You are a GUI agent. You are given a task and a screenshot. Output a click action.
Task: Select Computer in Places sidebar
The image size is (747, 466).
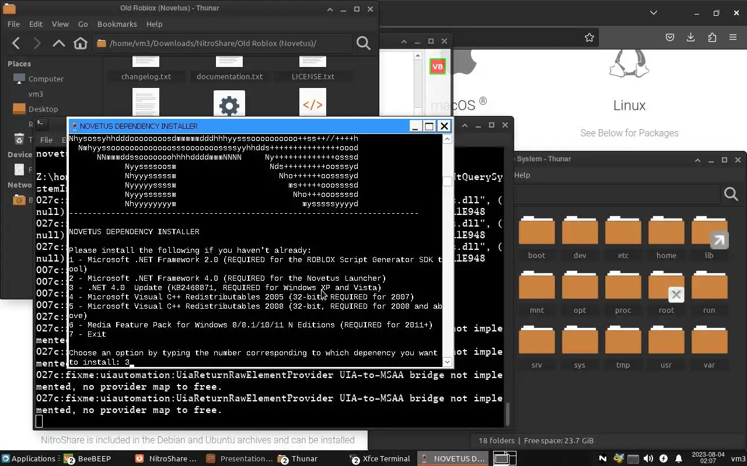46,79
